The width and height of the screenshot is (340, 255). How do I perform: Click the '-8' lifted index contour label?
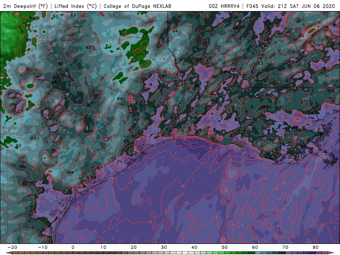pos(183,139)
